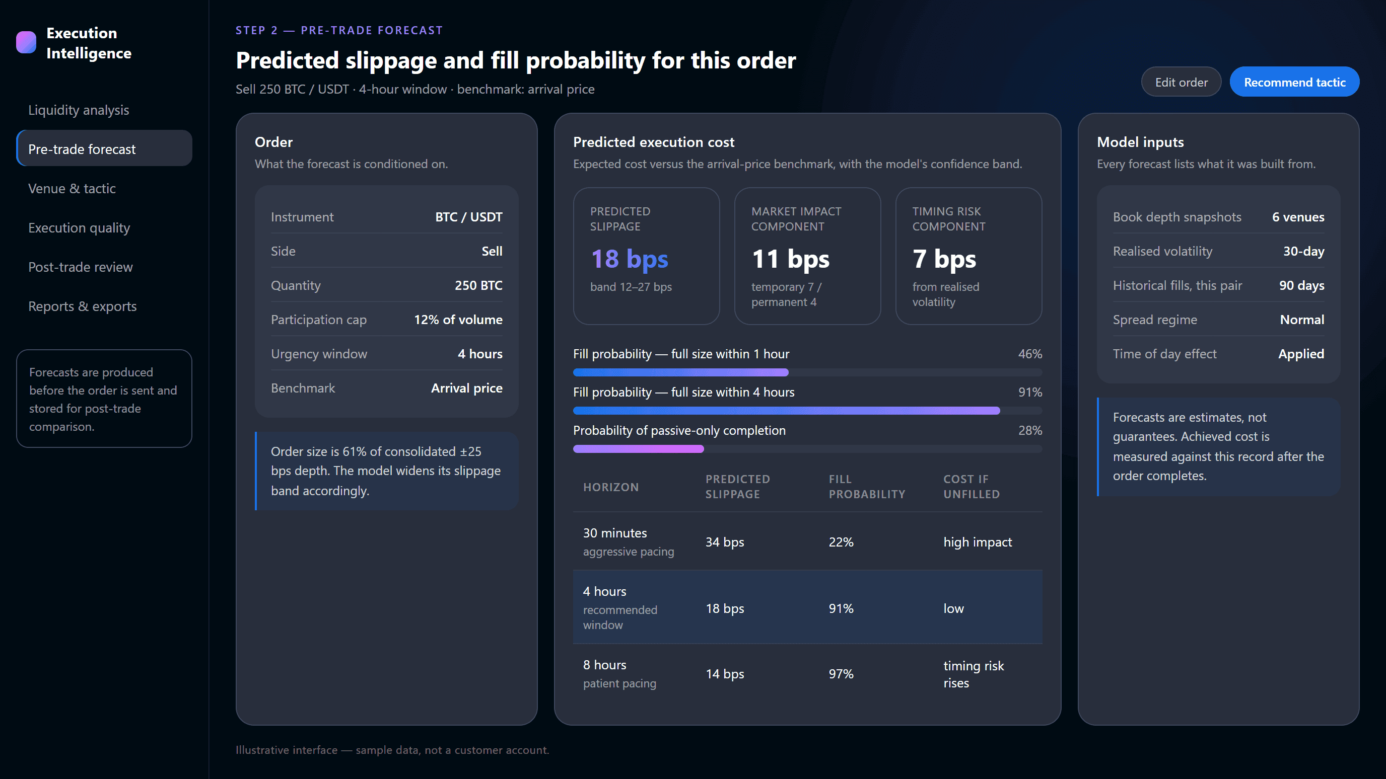Click the Order card heading
Screen dimensions: 1386x779
(273, 142)
